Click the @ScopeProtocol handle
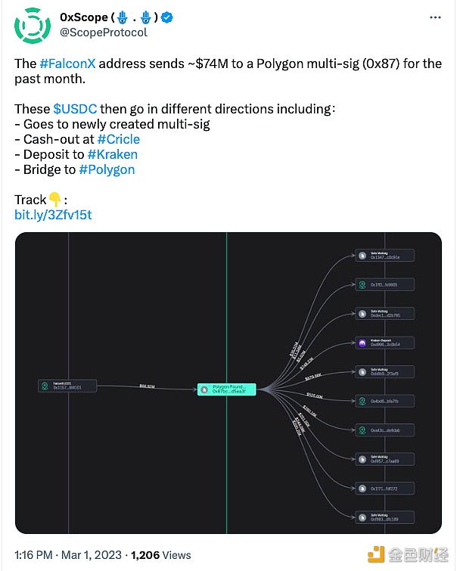 [103, 33]
